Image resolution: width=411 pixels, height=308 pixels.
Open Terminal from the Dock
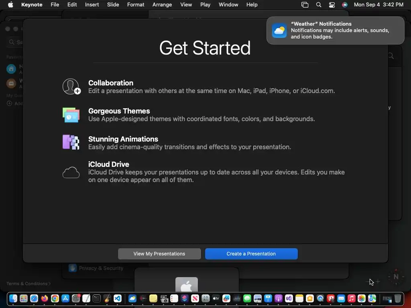[x=97, y=298]
